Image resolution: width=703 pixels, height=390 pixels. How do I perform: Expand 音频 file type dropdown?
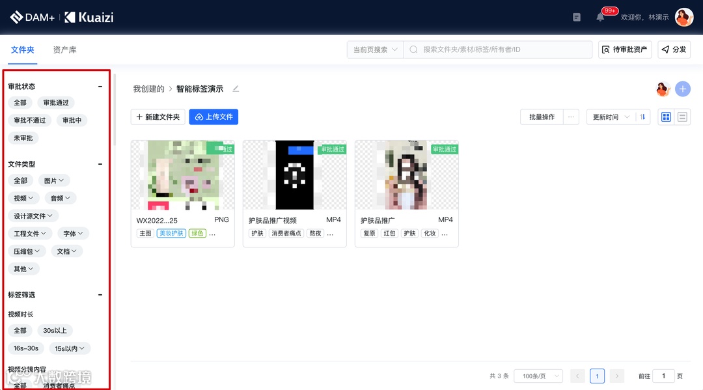coord(61,198)
